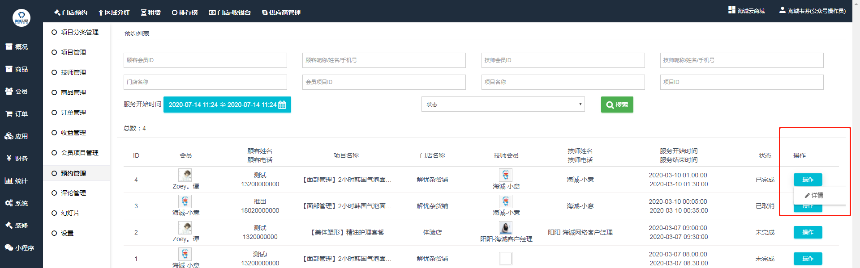Select 商品管理 in submenu
The image size is (860, 268).
pyautogui.click(x=69, y=92)
